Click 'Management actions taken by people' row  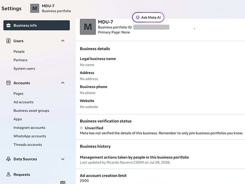(135, 157)
